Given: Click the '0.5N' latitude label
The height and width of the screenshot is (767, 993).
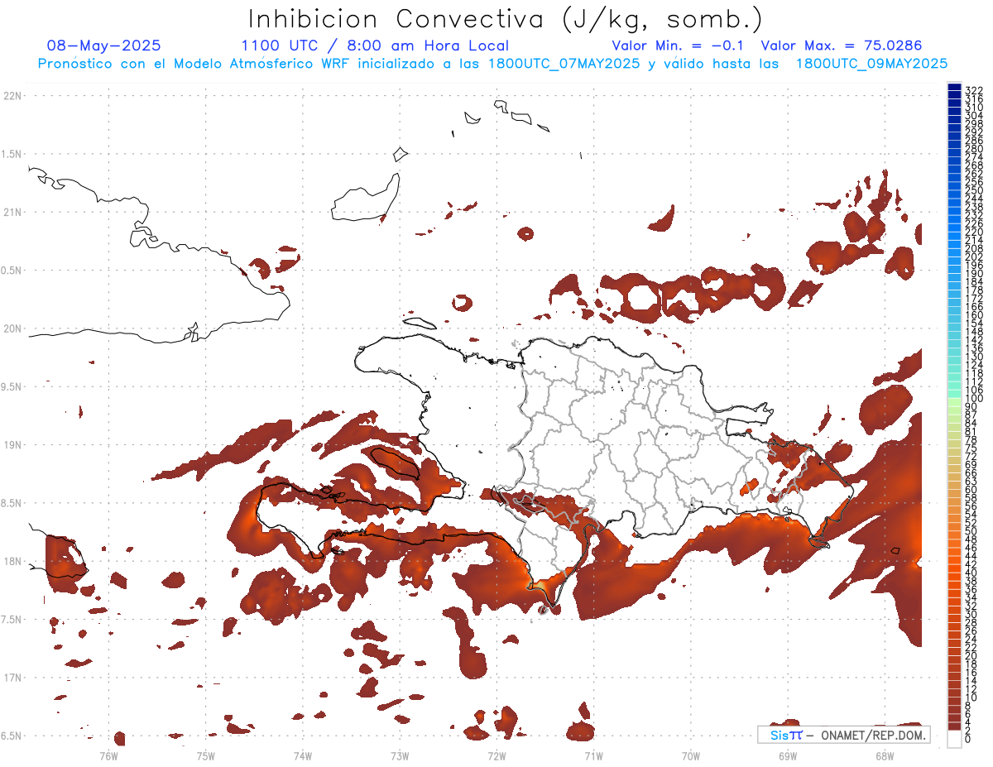Looking at the screenshot, I should 12,271.
